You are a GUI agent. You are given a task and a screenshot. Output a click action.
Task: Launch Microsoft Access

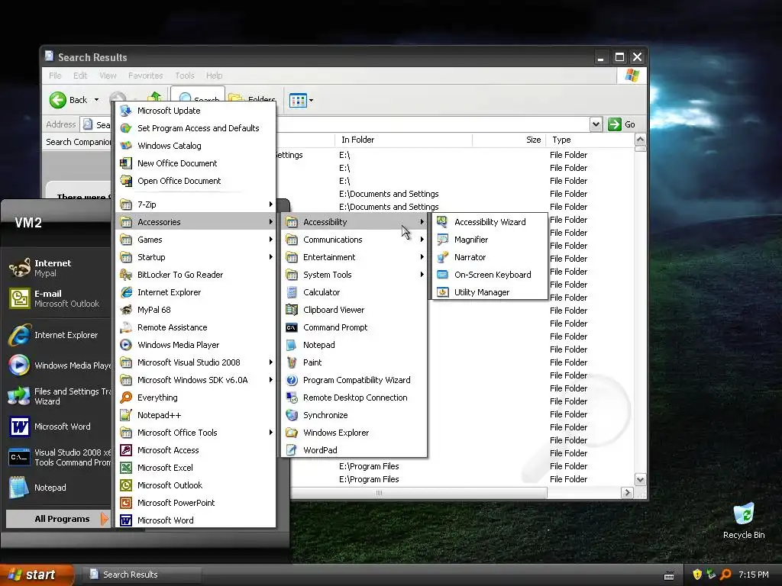[195, 450]
